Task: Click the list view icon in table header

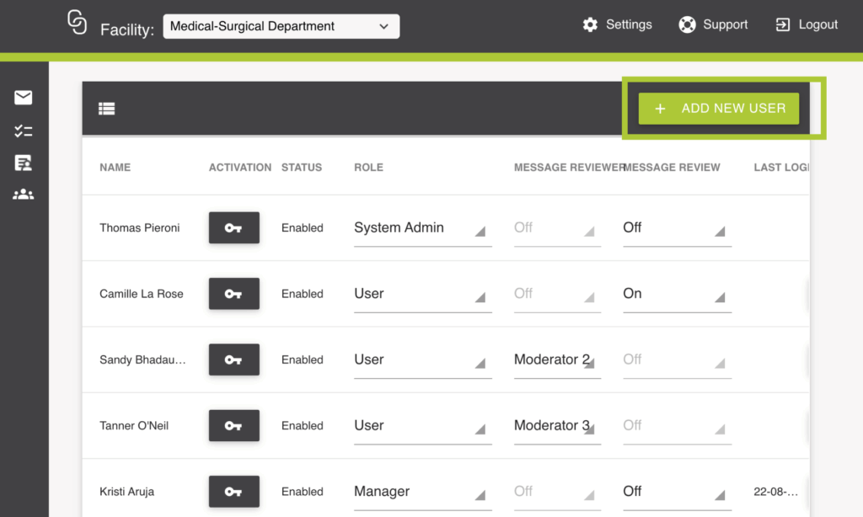Action: [106, 109]
